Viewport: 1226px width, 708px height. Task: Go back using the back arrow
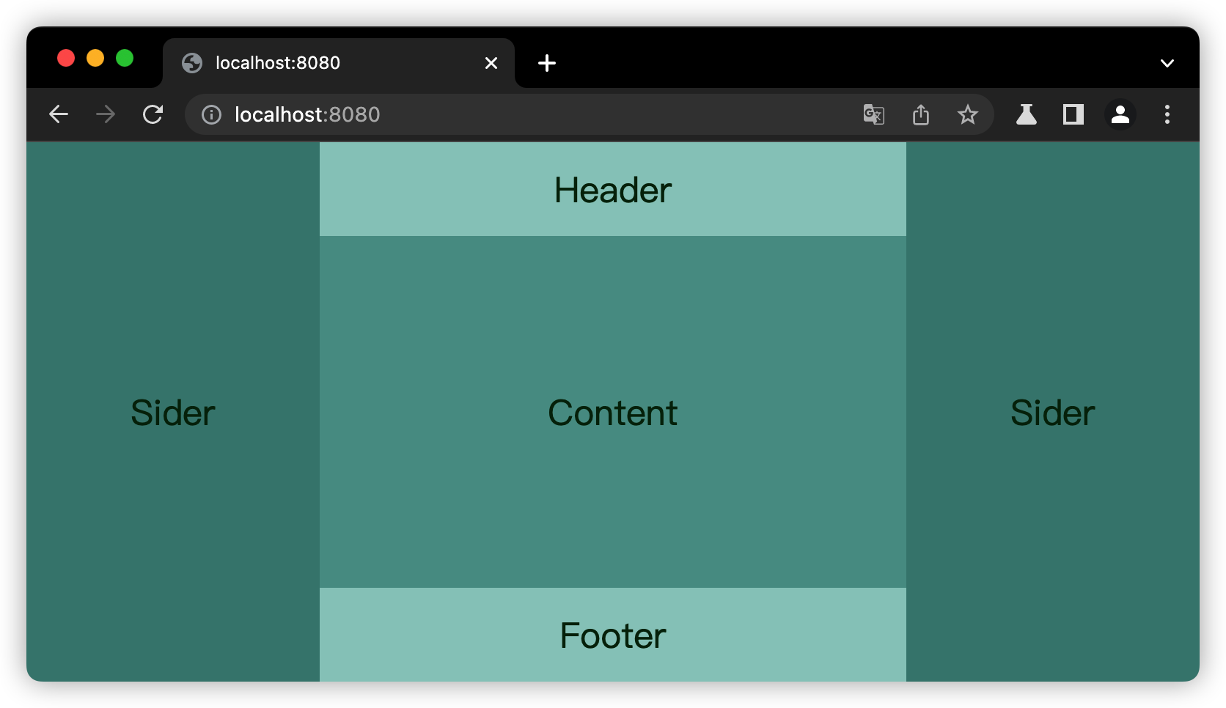(x=59, y=114)
